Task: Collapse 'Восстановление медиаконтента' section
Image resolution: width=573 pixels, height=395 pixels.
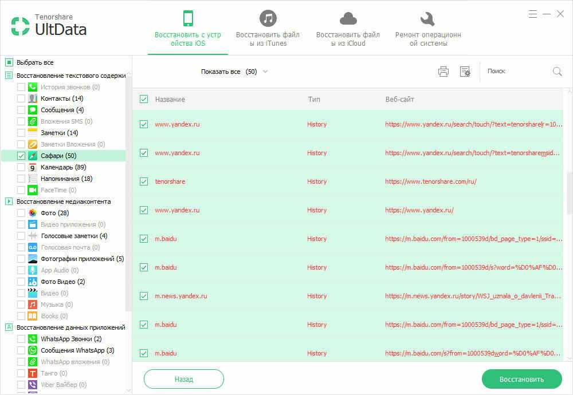Action: coord(9,202)
